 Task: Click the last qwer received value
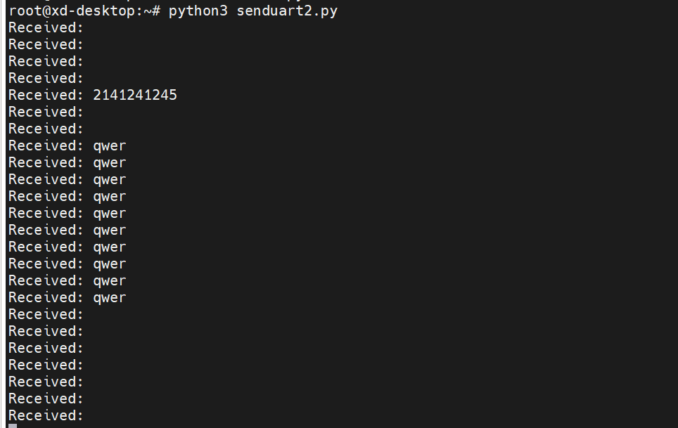click(110, 298)
